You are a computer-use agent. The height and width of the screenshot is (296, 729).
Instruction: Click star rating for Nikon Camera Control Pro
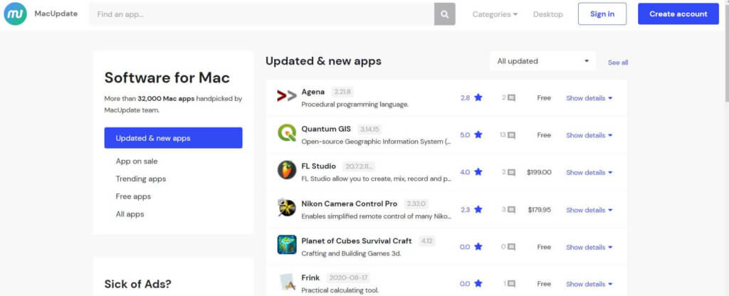click(471, 210)
